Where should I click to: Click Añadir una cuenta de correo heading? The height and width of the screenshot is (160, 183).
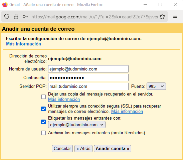[x=38, y=29]
